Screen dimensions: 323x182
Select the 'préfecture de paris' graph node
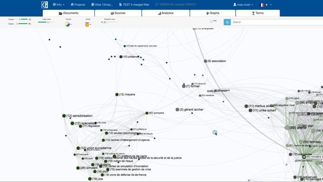click(115, 156)
